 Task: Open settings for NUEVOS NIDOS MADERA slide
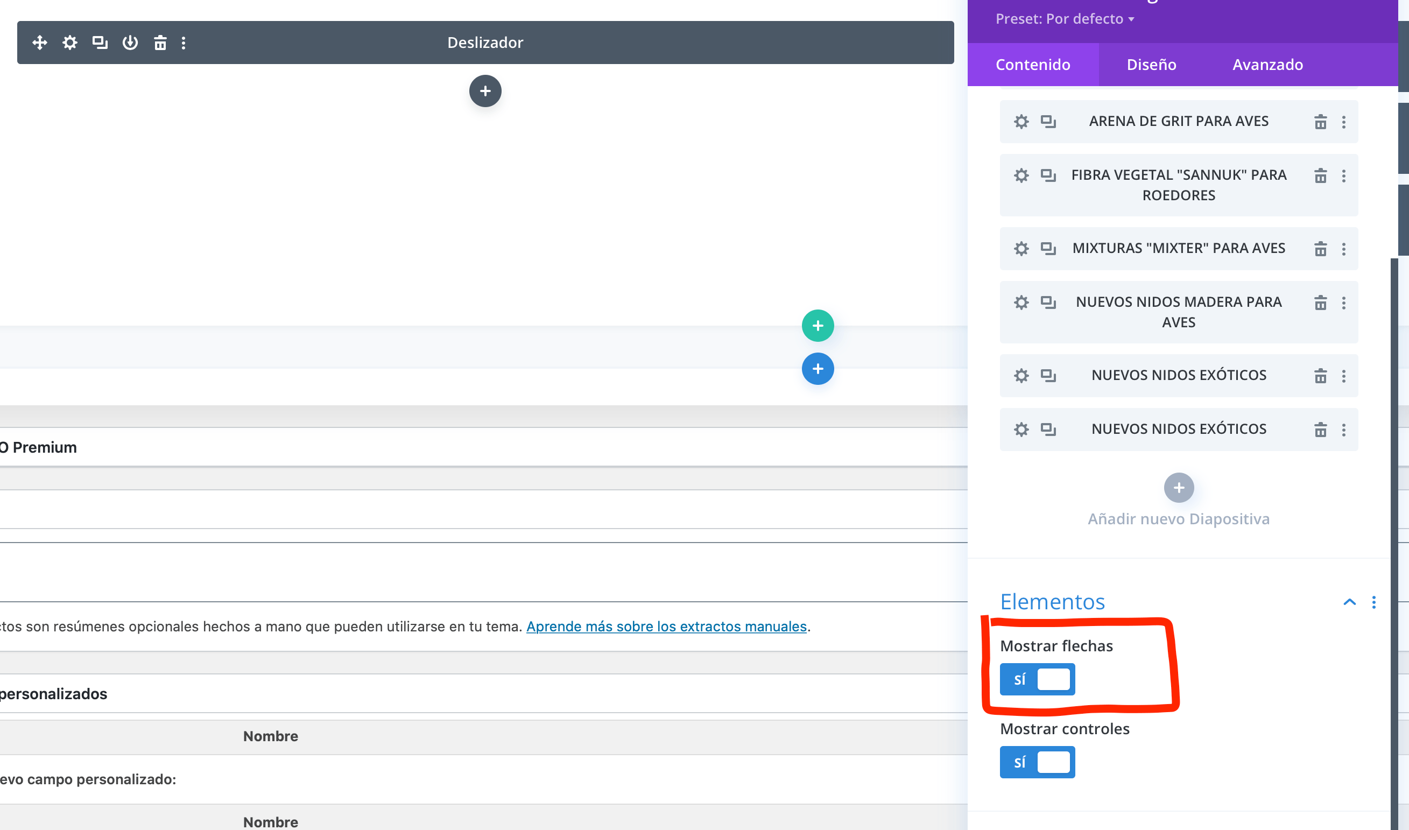pyautogui.click(x=1021, y=302)
